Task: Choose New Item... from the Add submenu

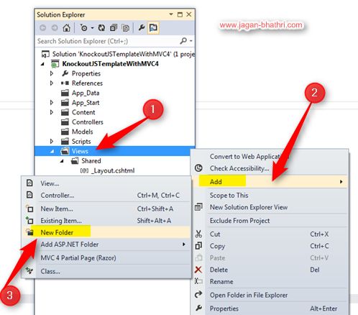Action: (x=106, y=209)
